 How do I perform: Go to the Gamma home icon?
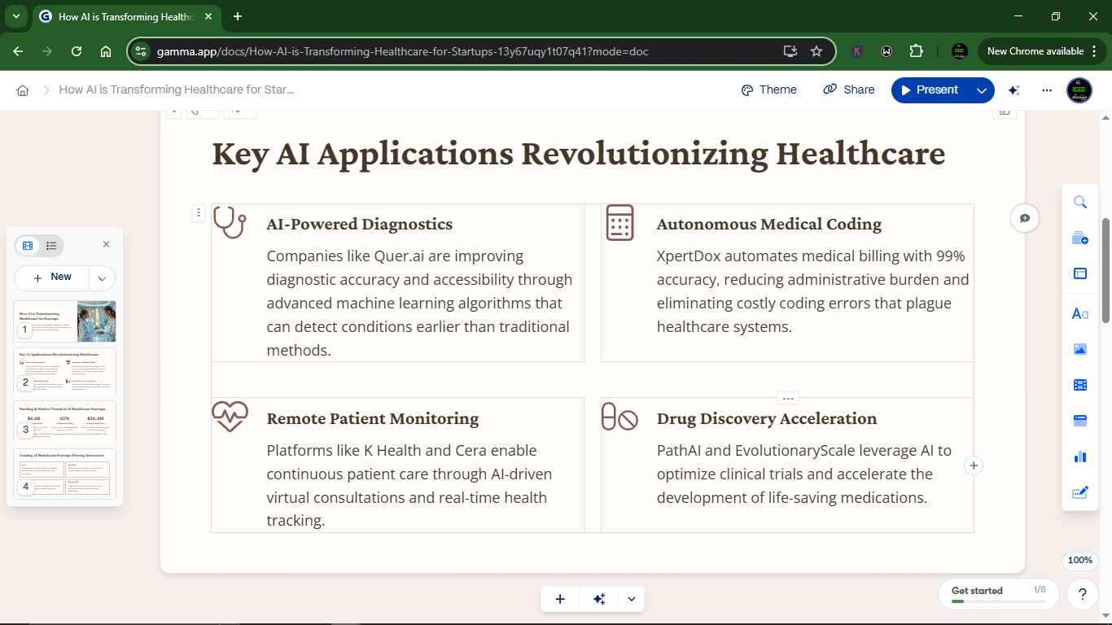click(23, 90)
